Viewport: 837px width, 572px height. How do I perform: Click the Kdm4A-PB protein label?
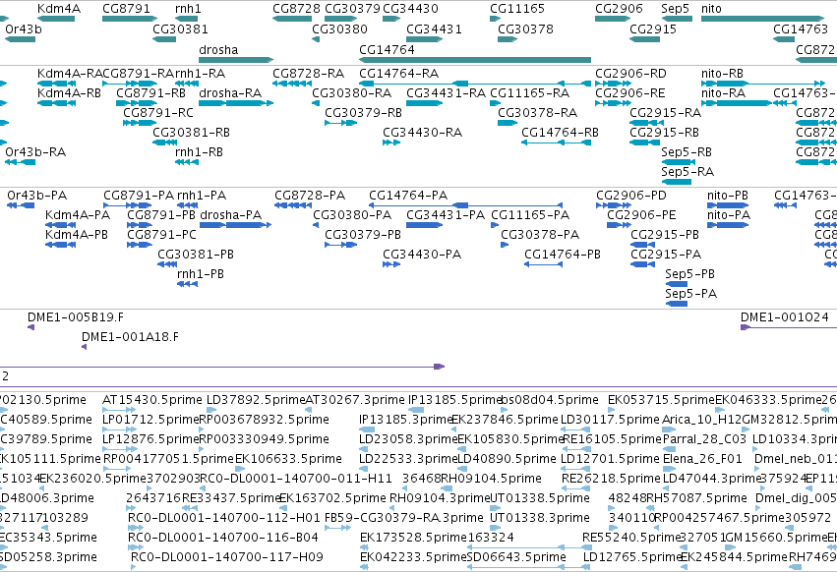pos(77,235)
